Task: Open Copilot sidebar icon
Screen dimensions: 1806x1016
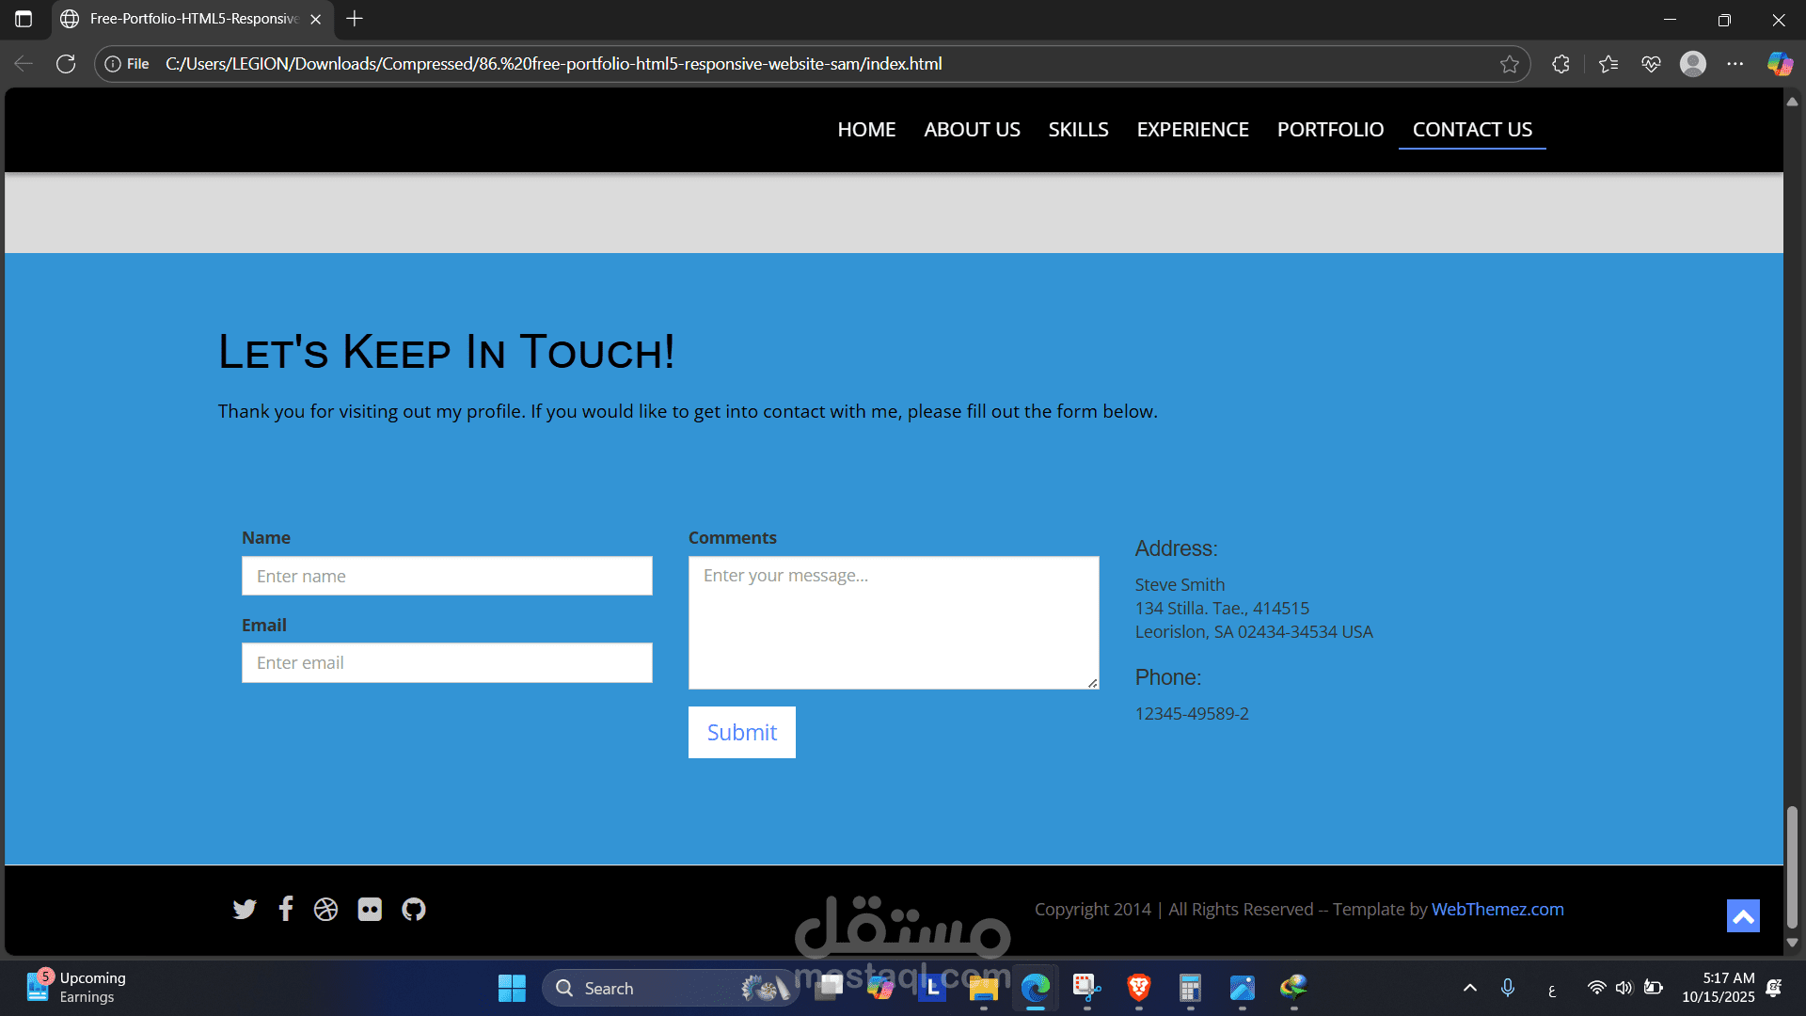Action: click(x=1780, y=64)
